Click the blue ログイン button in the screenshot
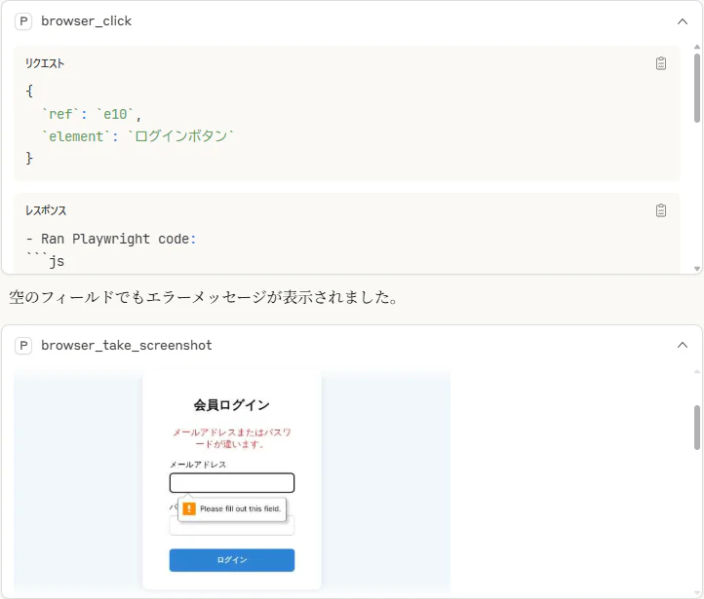Image resolution: width=704 pixels, height=599 pixels. (232, 560)
